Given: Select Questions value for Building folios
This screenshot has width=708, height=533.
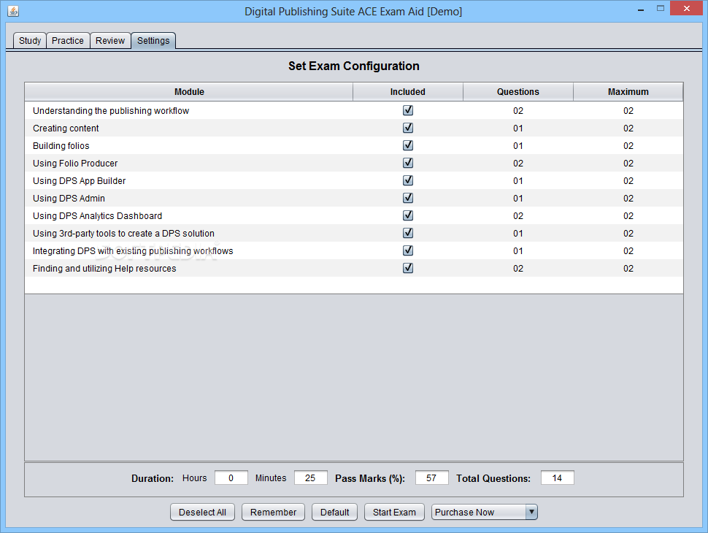Looking at the screenshot, I should click(518, 146).
